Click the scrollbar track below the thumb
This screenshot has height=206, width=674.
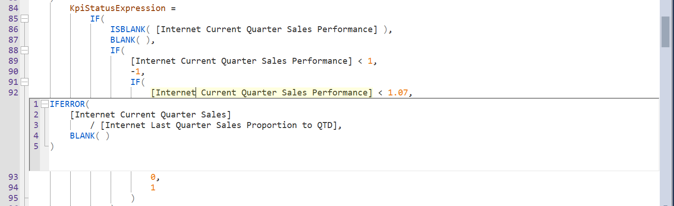coord(665,128)
